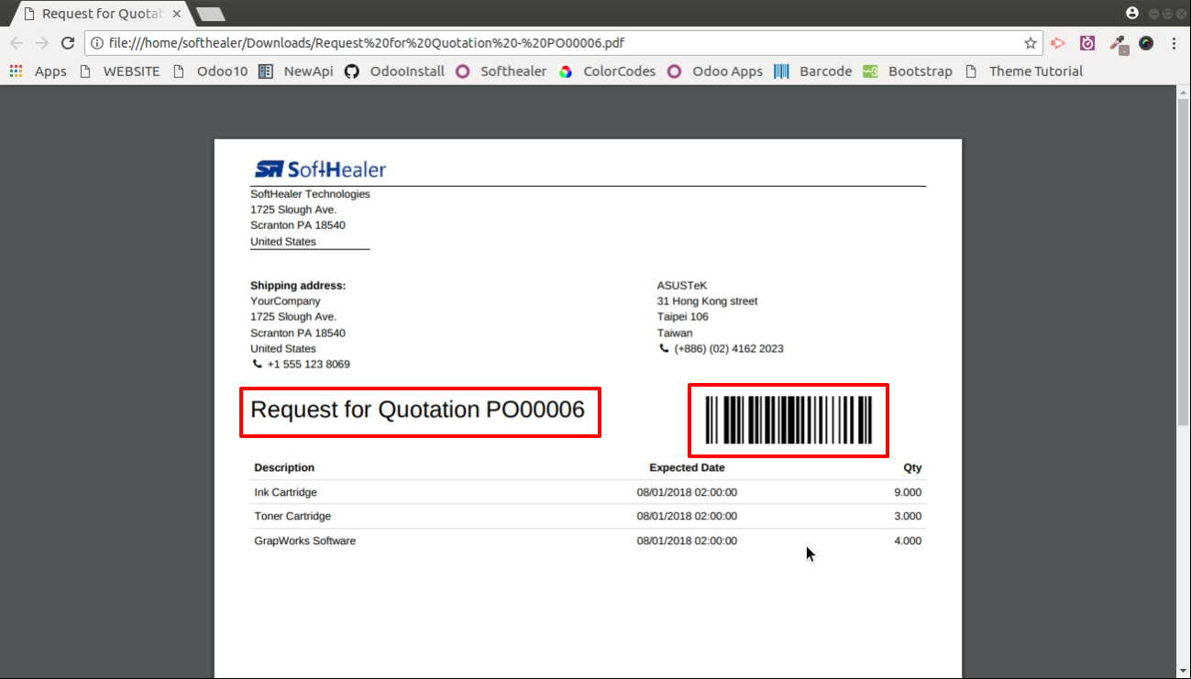This screenshot has height=679, width=1191.
Task: Click the heading Request for Quotation PO00006
Action: [417, 410]
